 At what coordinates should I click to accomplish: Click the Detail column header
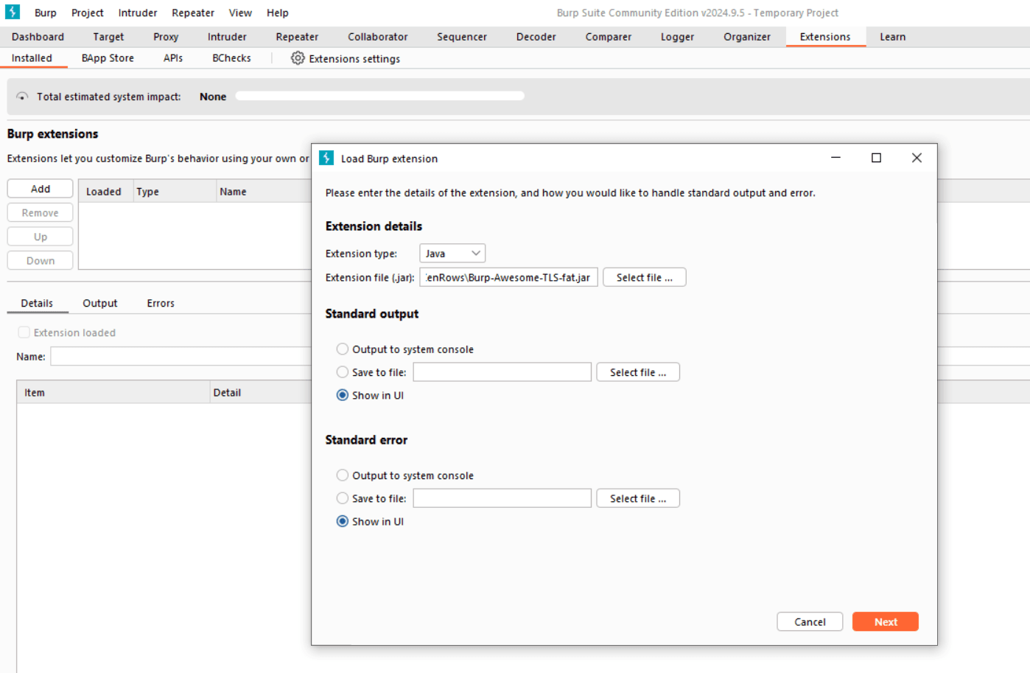click(x=261, y=393)
